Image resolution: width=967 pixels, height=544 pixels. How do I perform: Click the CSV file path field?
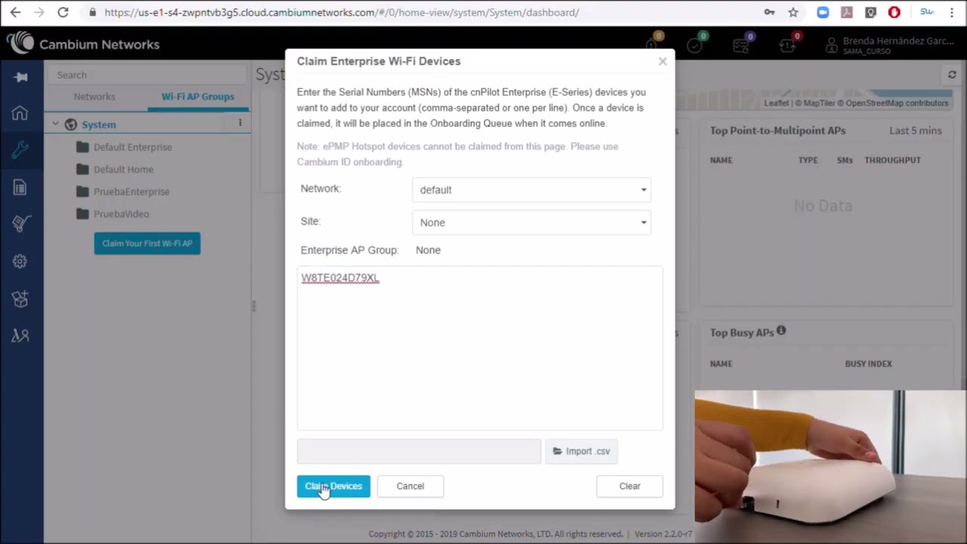coord(419,451)
